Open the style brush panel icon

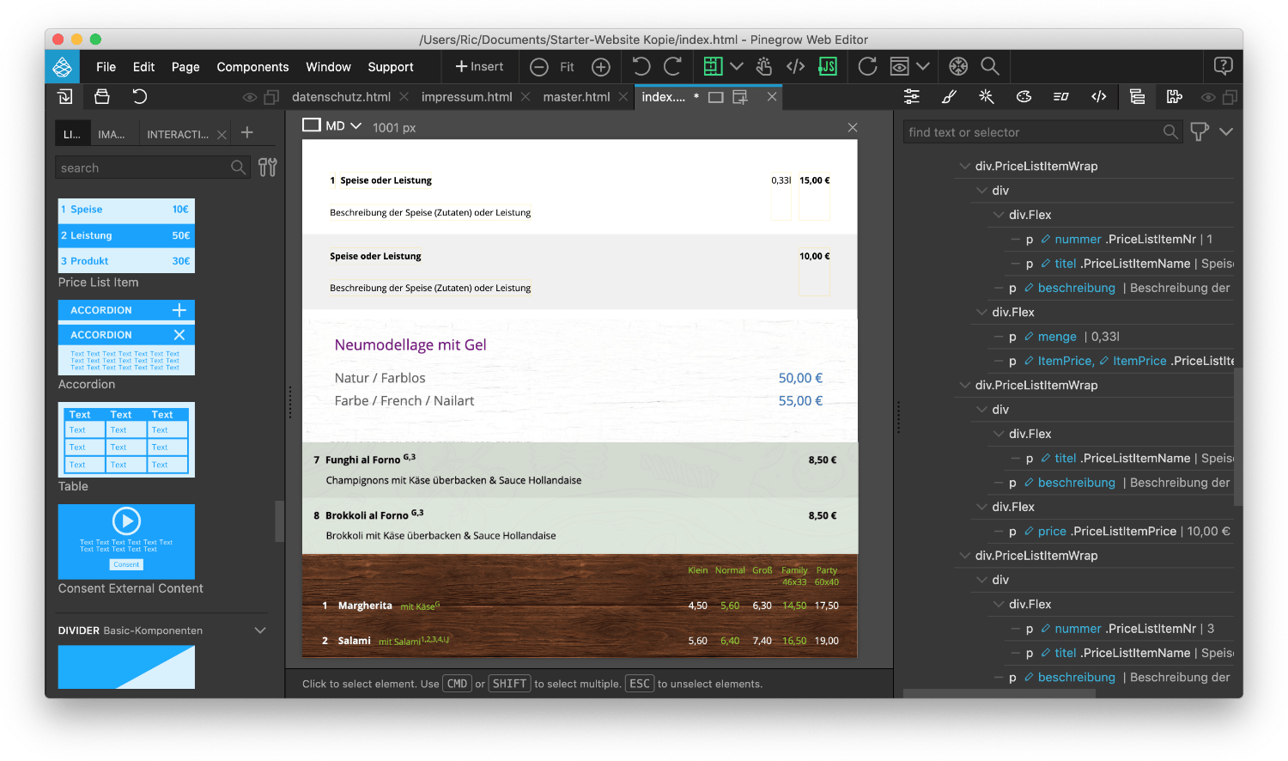pos(949,97)
